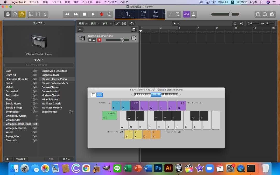This screenshot has height=175, width=280.
Task: Switch Musical Typing to piano keyboard view
Action: tap(93, 95)
